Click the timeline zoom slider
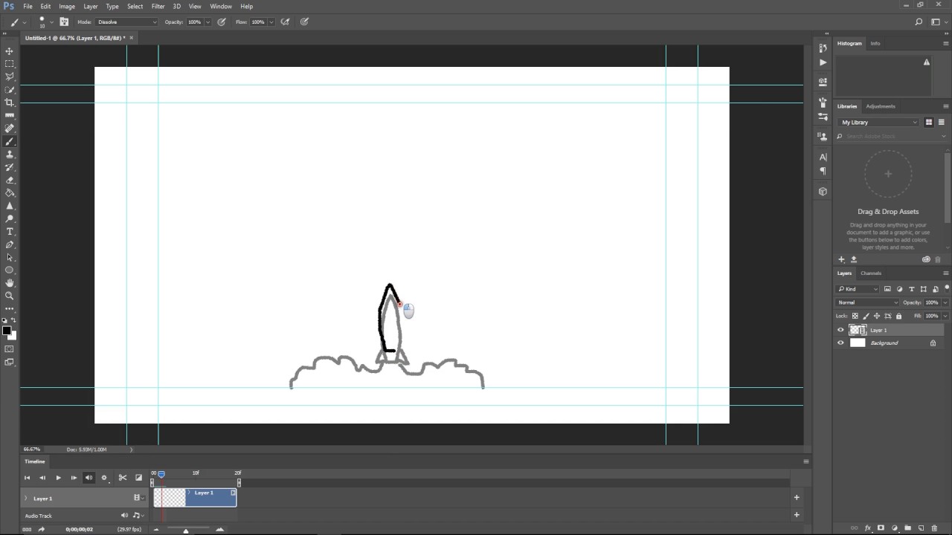952x535 pixels. click(186, 530)
